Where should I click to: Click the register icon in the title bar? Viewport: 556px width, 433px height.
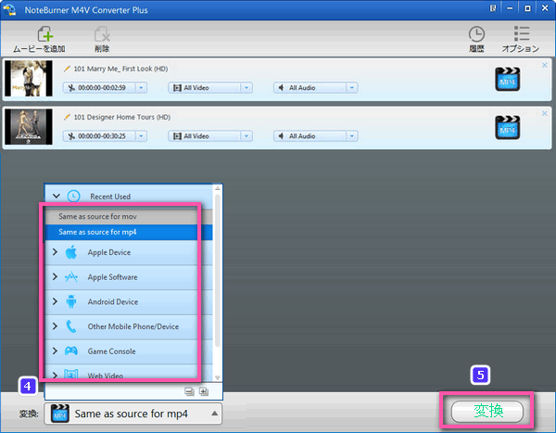(x=493, y=8)
